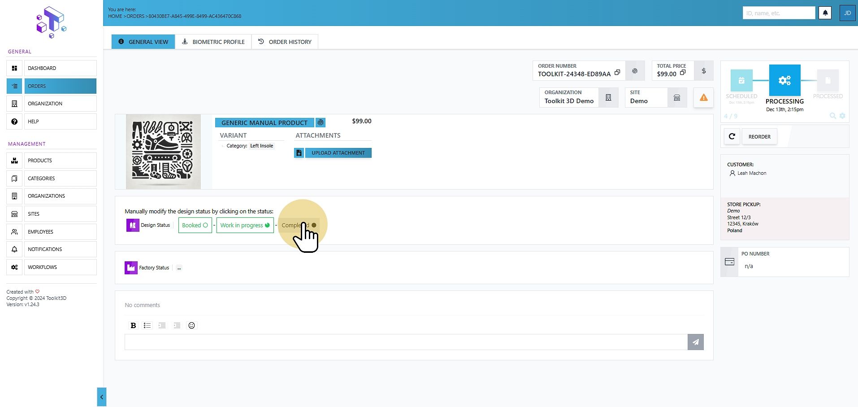Click the emoji smiley icon in comment toolbar
858x407 pixels.
pyautogui.click(x=191, y=325)
